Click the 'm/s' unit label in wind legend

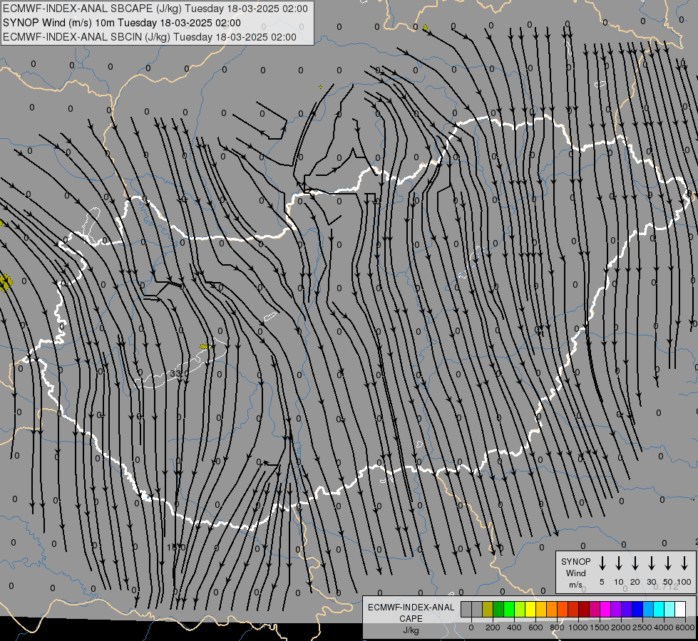coord(575,585)
